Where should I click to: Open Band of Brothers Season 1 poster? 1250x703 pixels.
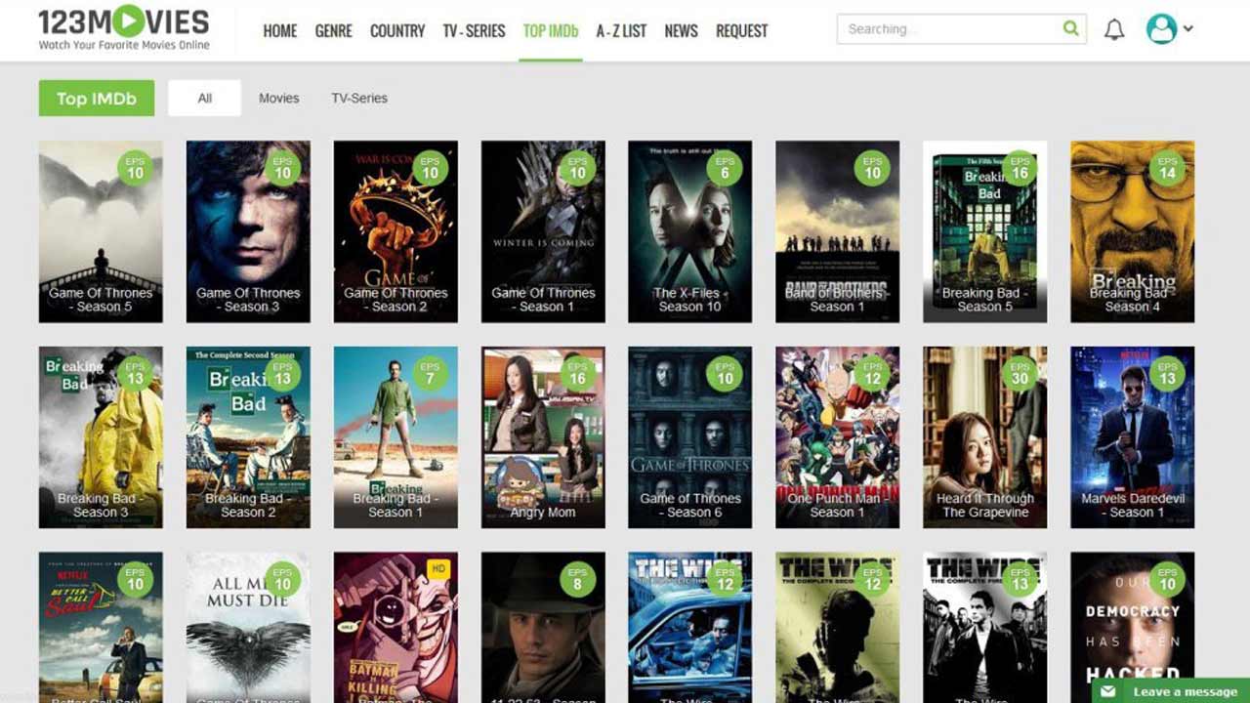pyautogui.click(x=837, y=231)
